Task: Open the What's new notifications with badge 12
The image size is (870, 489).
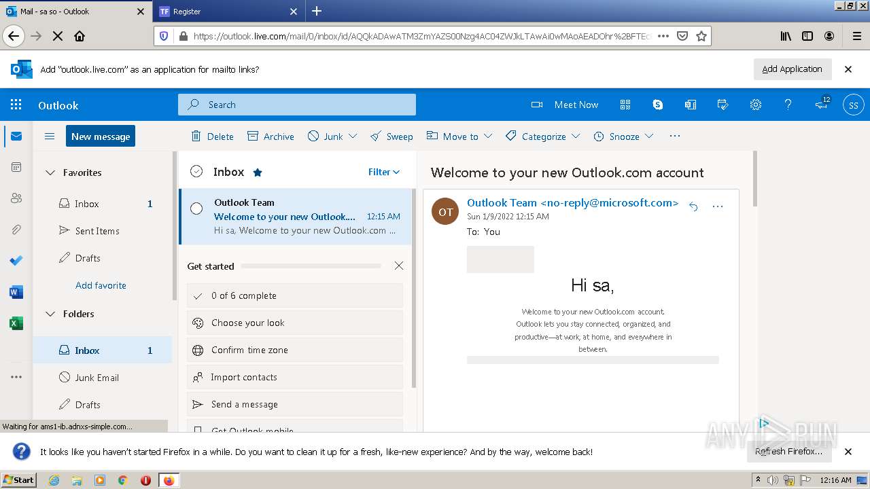Action: click(822, 104)
